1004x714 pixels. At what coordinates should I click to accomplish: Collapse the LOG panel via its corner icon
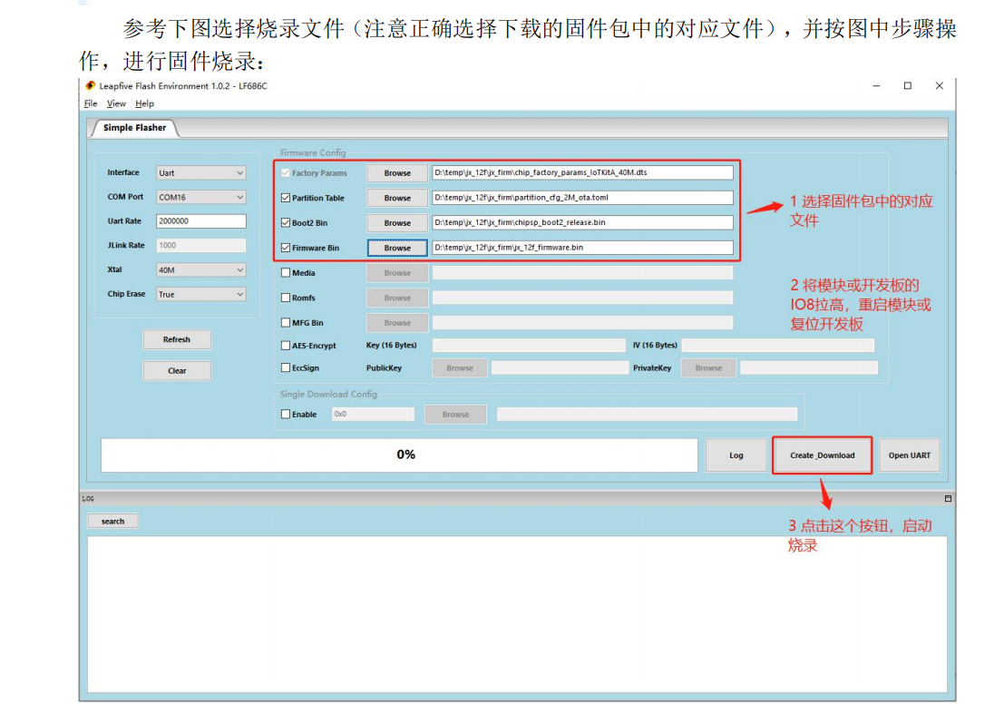pos(948,497)
